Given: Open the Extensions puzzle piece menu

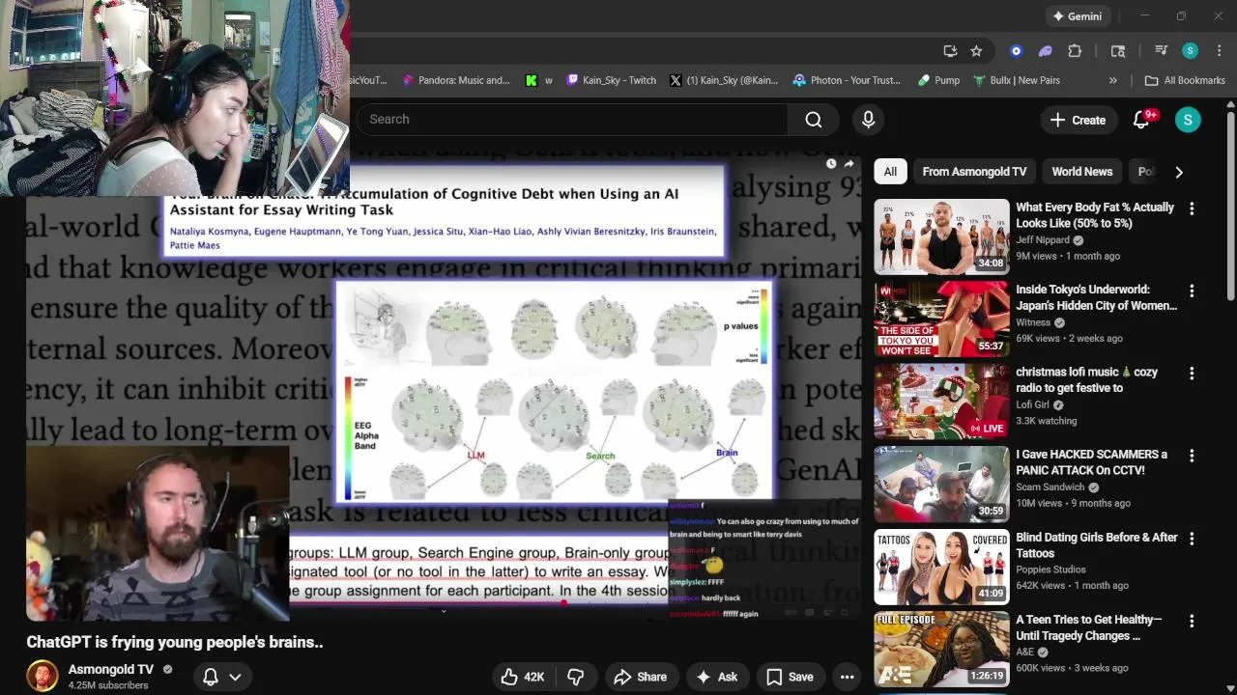Looking at the screenshot, I should tap(1075, 51).
